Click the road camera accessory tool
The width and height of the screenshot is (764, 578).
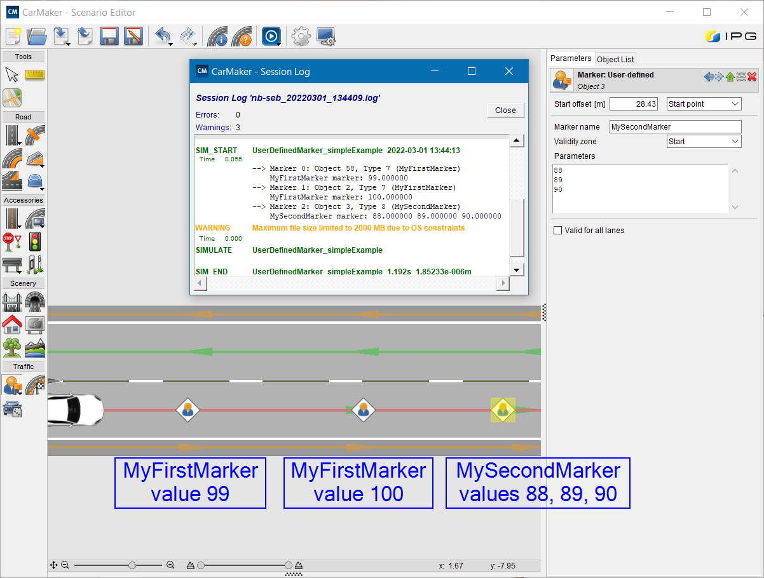(35, 218)
